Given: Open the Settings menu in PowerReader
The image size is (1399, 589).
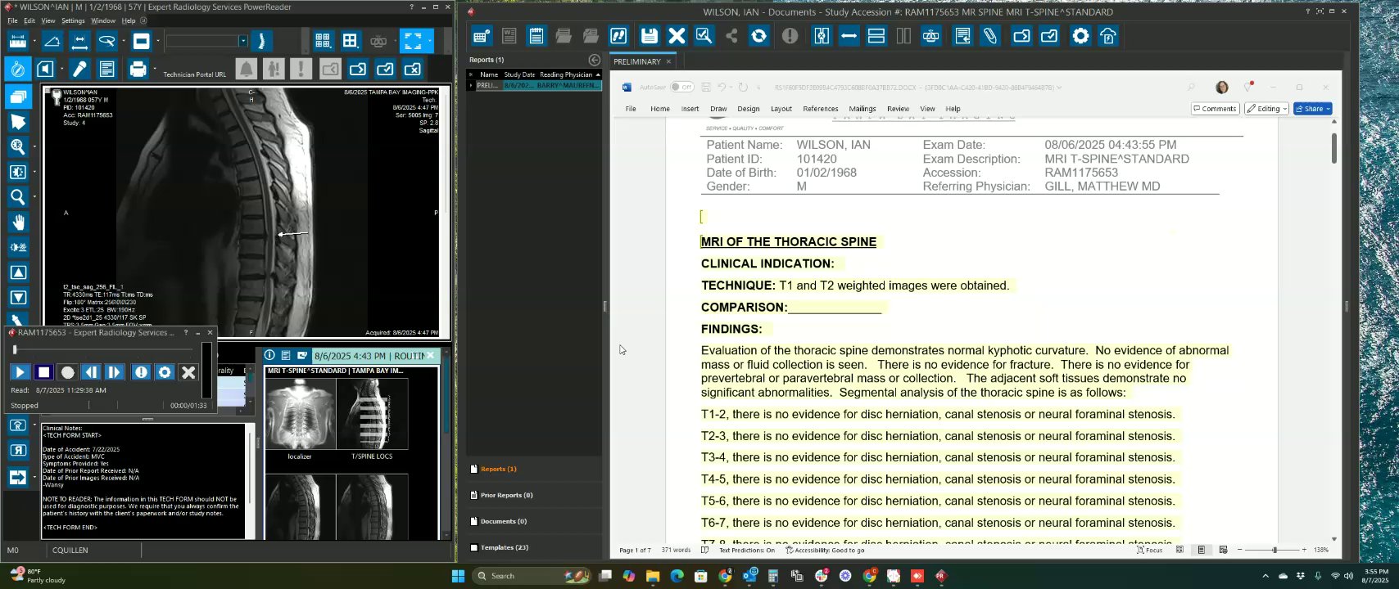Looking at the screenshot, I should pyautogui.click(x=73, y=20).
